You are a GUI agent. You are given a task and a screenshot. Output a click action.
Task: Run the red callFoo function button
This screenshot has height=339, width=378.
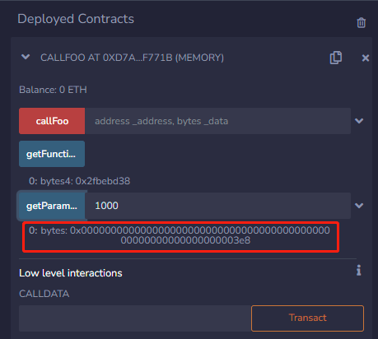click(x=52, y=121)
